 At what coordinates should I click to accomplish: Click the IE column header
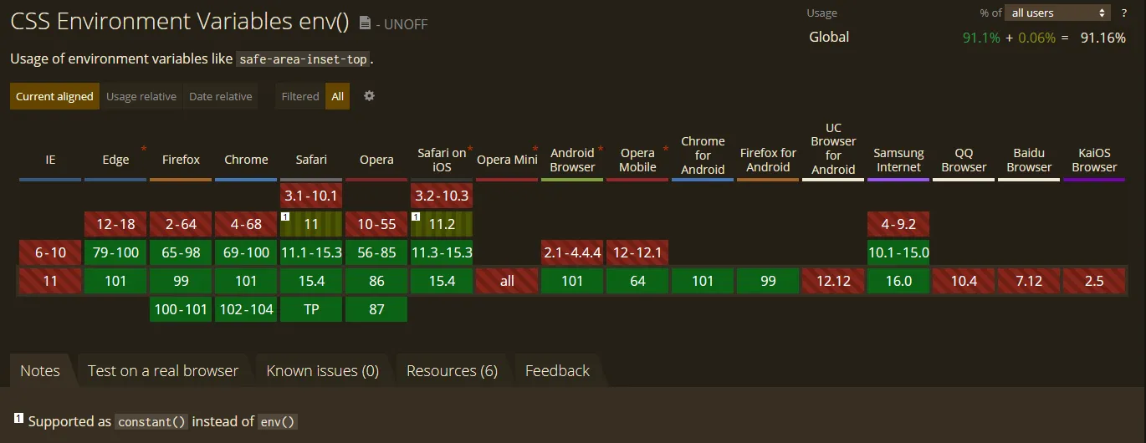pyautogui.click(x=50, y=160)
